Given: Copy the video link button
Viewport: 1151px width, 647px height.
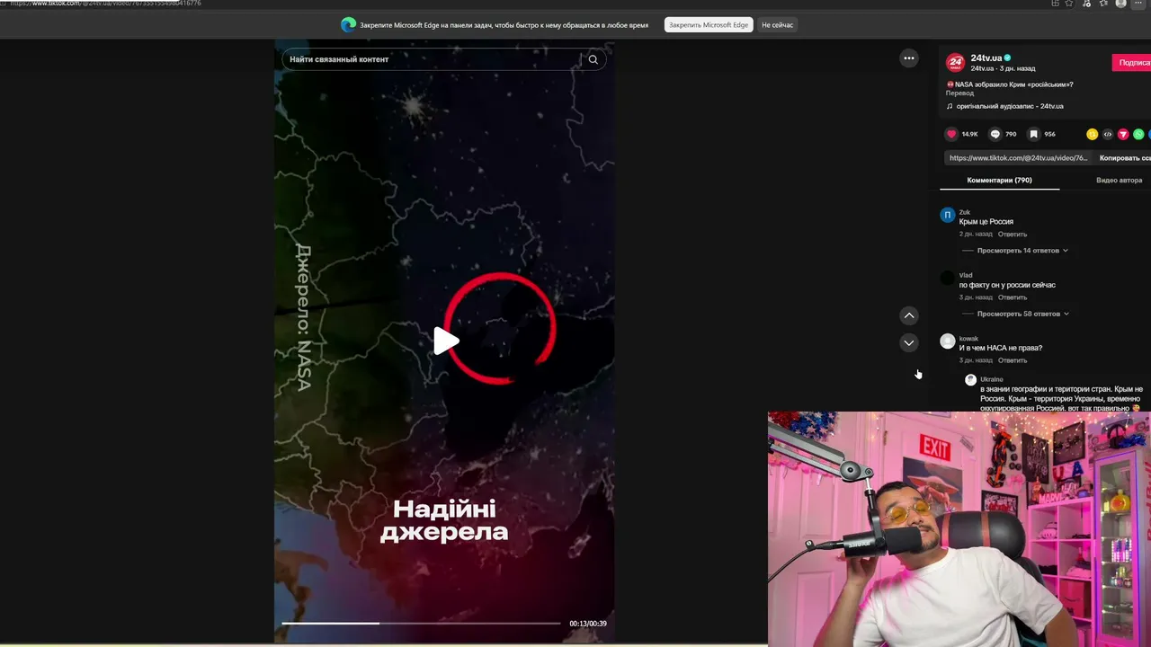Looking at the screenshot, I should click(1125, 158).
